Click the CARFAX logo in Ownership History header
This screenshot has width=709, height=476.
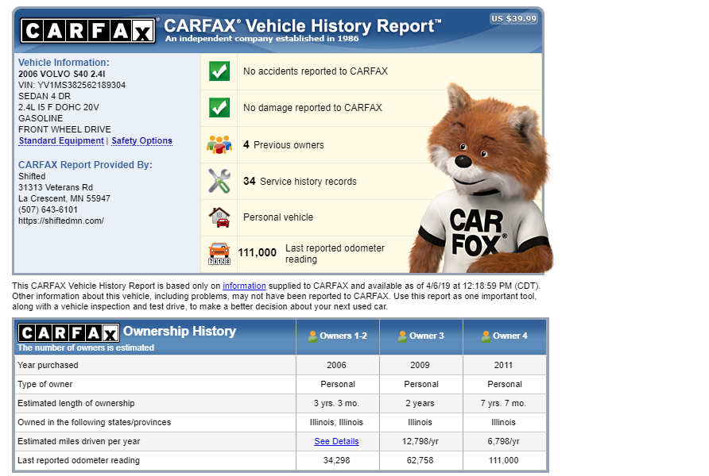(68, 333)
